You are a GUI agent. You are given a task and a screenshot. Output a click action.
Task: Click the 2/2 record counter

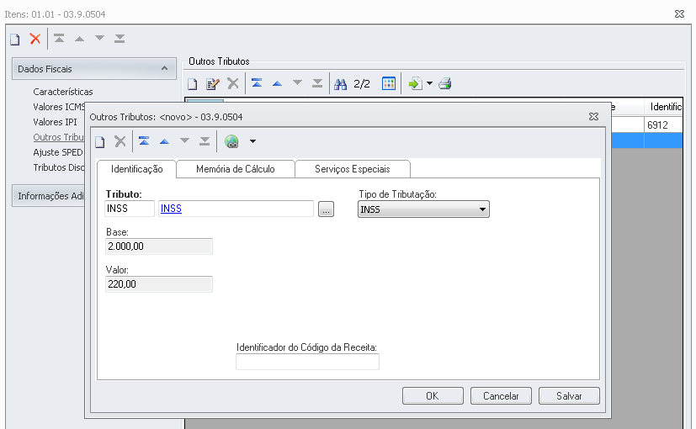(x=362, y=84)
